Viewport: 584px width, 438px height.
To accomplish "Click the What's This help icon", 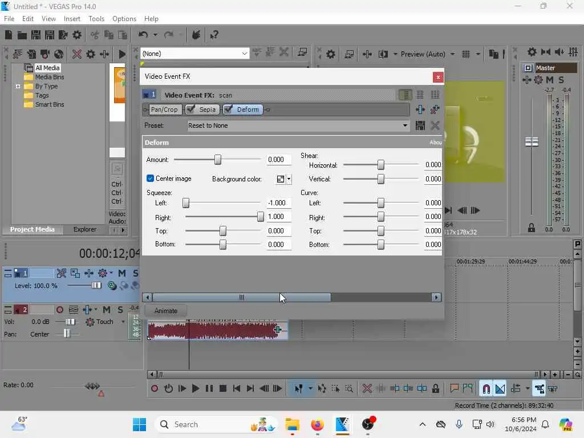I will [214, 35].
